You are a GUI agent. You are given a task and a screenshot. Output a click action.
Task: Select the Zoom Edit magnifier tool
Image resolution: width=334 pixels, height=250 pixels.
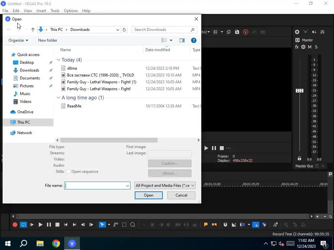132,225
